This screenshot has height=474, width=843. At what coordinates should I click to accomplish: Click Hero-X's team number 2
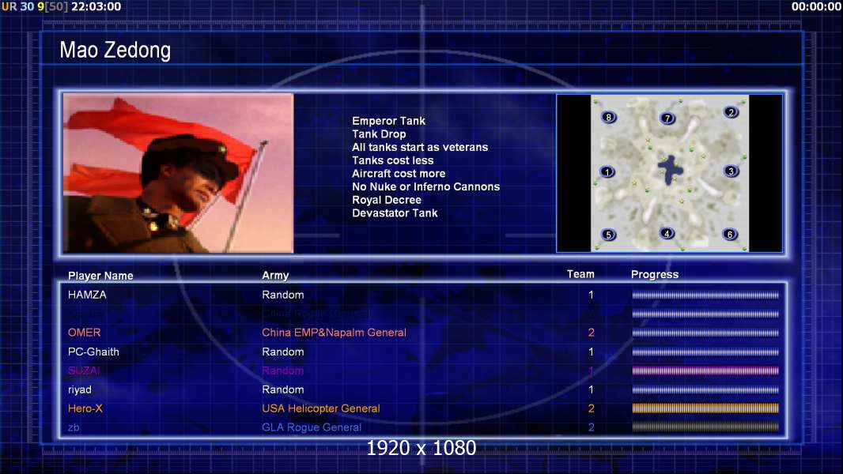pyautogui.click(x=591, y=408)
